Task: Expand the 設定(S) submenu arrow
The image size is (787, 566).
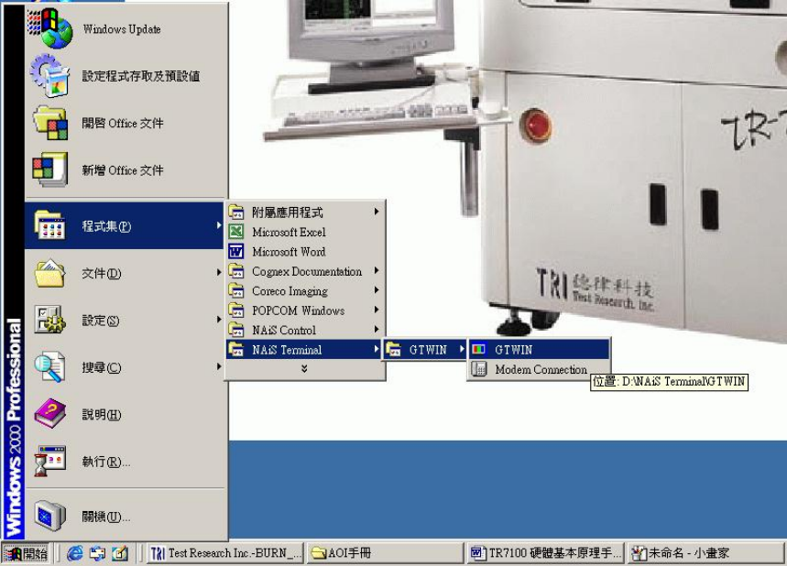Action: click(x=219, y=319)
